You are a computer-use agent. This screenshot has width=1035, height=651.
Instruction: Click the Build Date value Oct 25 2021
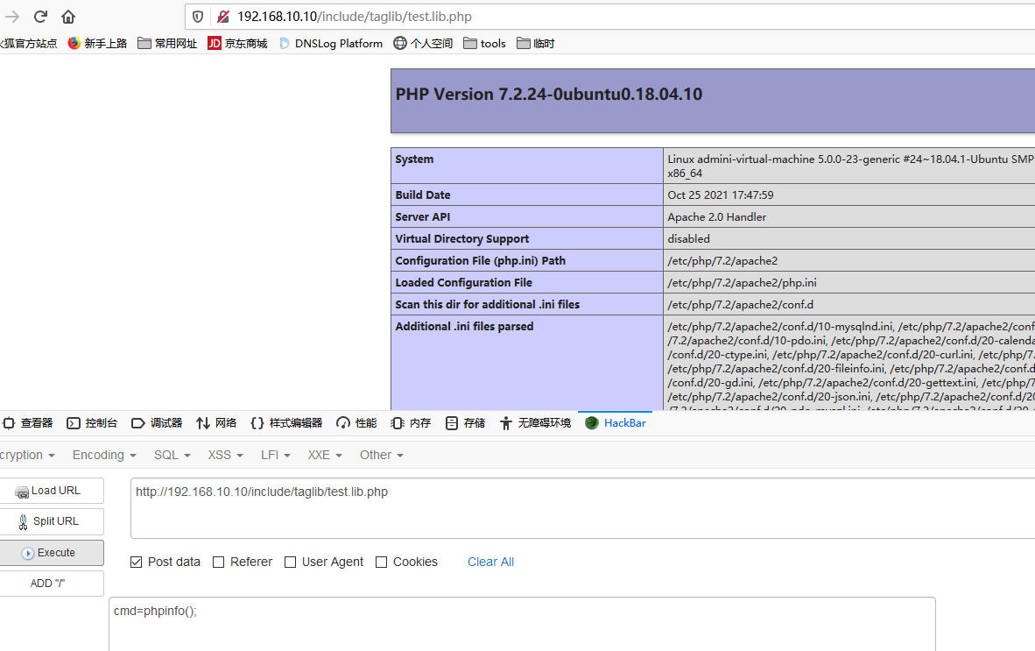(x=720, y=195)
